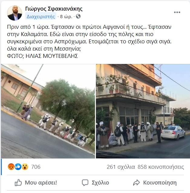Click the blue like reaction icon

tap(18, 167)
